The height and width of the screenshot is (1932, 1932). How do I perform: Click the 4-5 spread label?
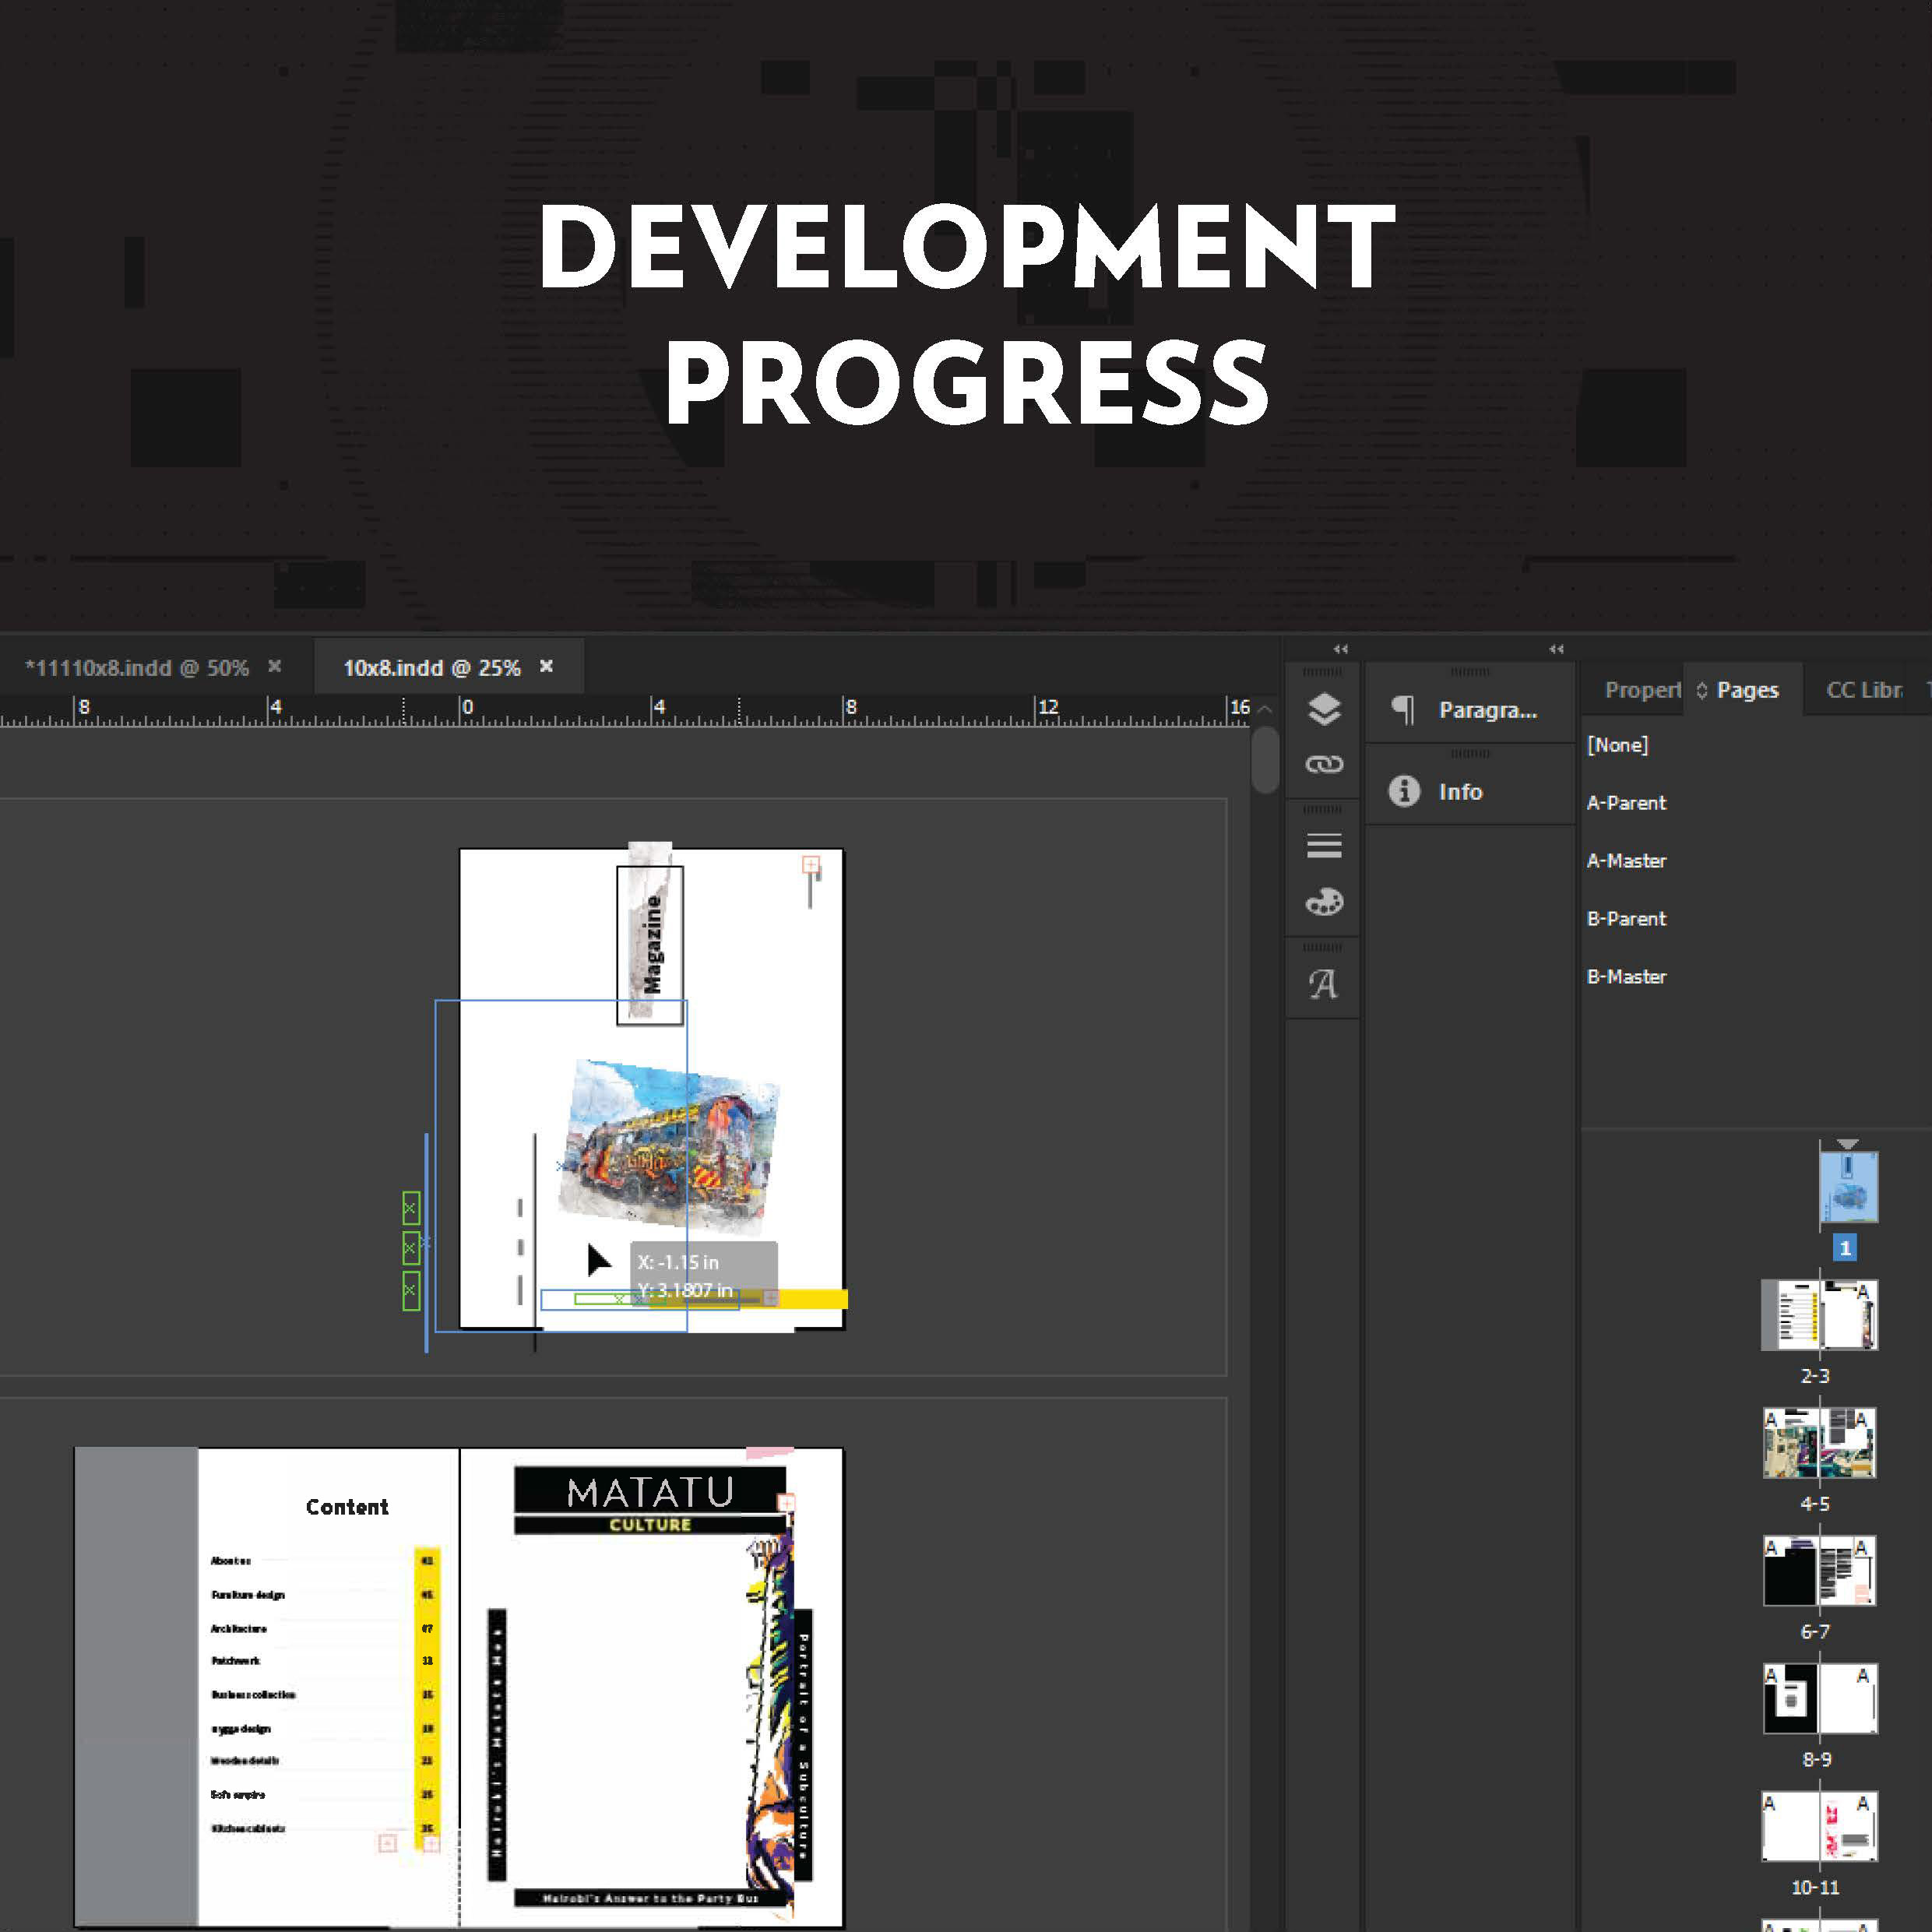pos(1815,1504)
